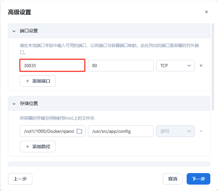The width and height of the screenshot is (218, 191).
Task: Open the TCP protocol dropdown
Action: click(x=175, y=66)
